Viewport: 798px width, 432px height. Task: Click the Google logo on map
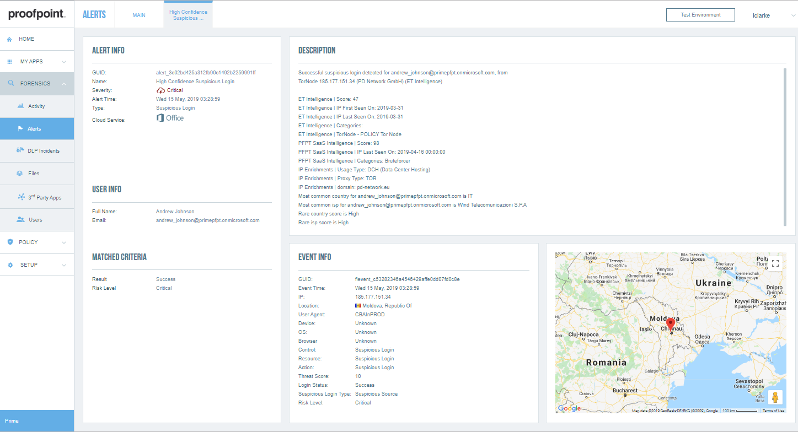pos(570,408)
